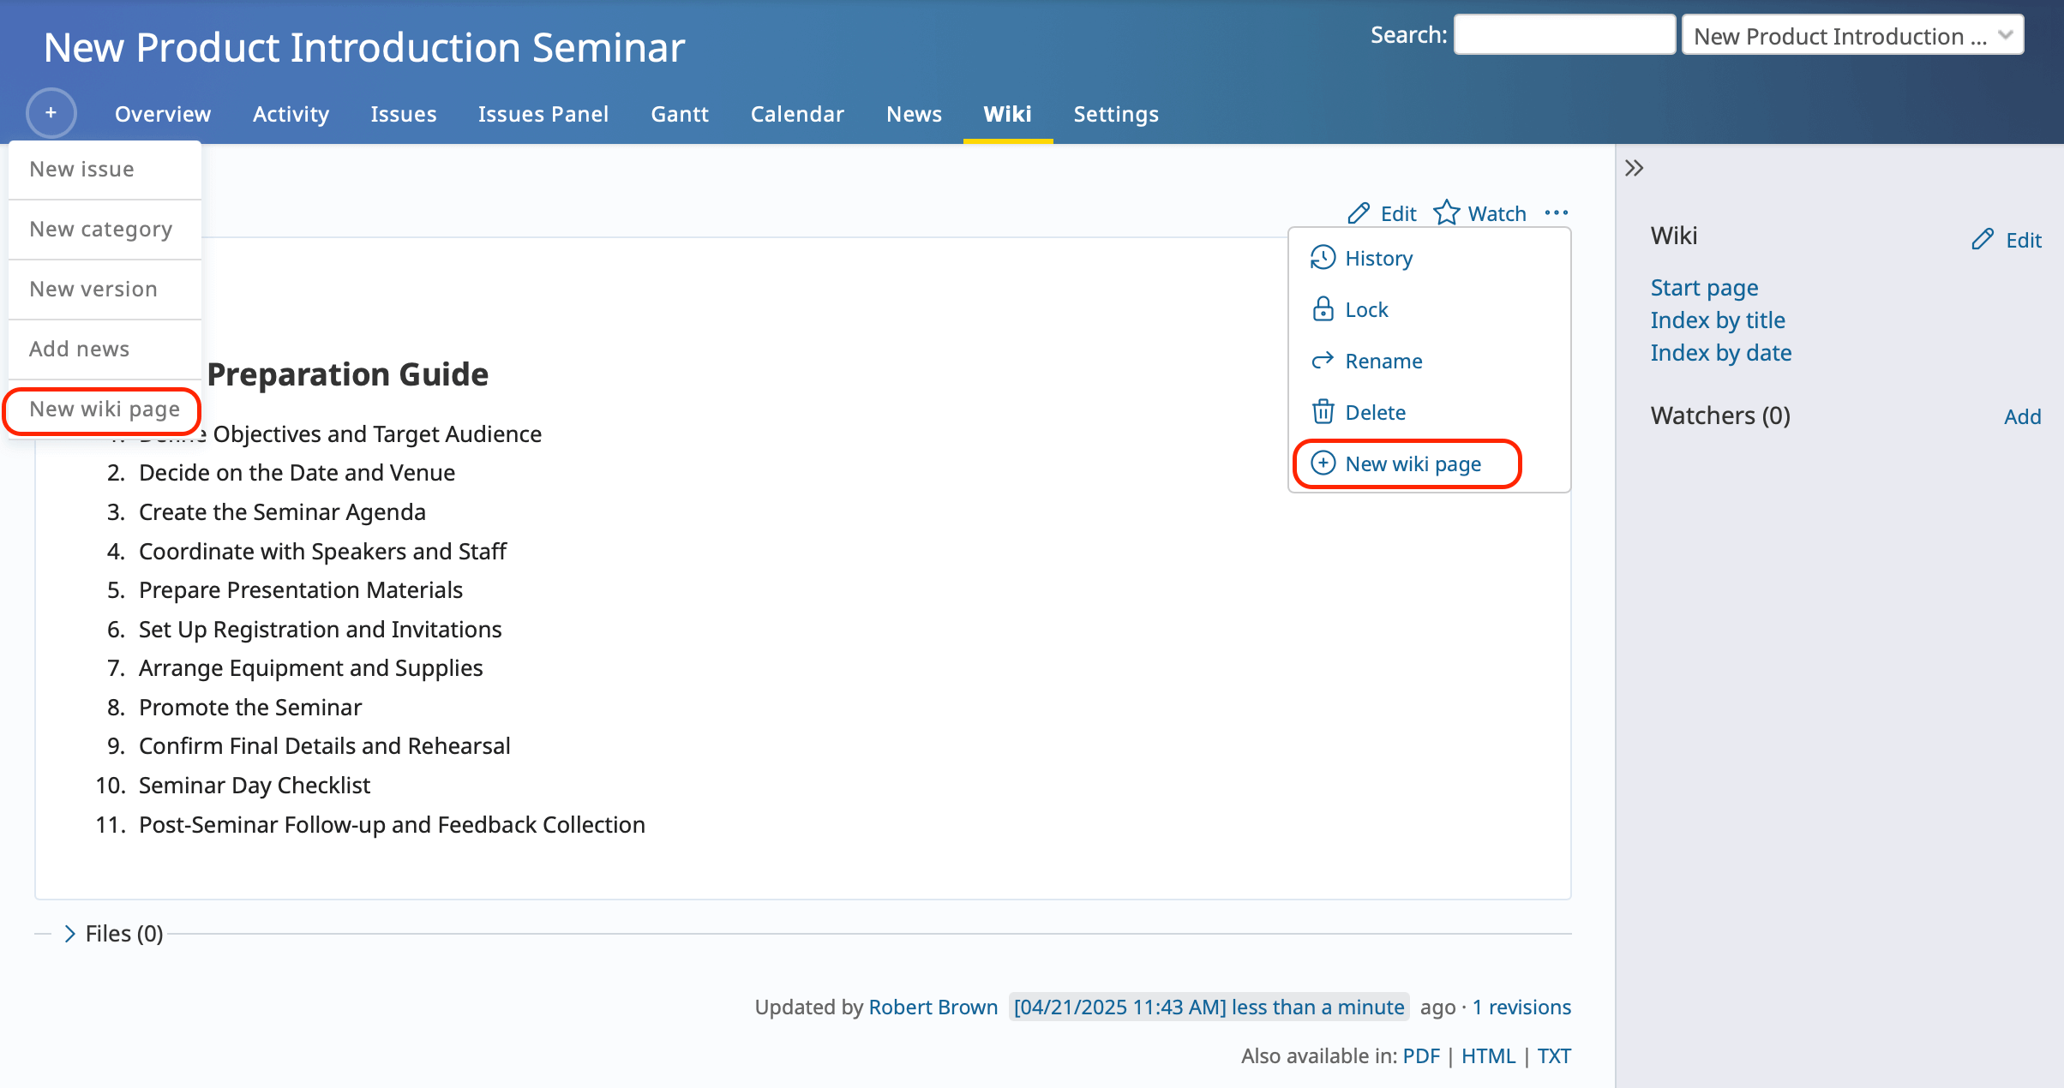Viewport: 2064px width, 1088px height.
Task: Choose New version in the plus menu
Action: (x=93, y=289)
